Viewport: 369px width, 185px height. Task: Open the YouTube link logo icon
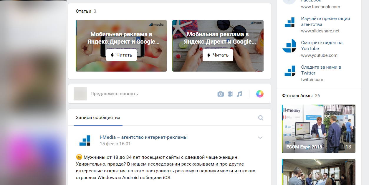(x=289, y=47)
